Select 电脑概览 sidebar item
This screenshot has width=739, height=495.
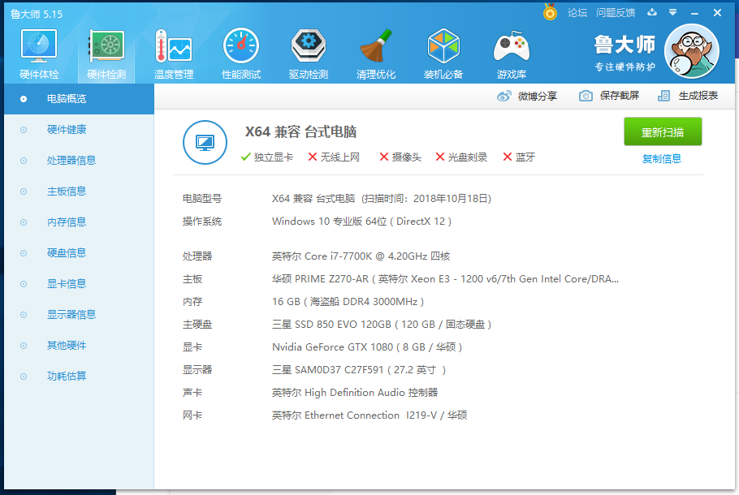(x=80, y=99)
